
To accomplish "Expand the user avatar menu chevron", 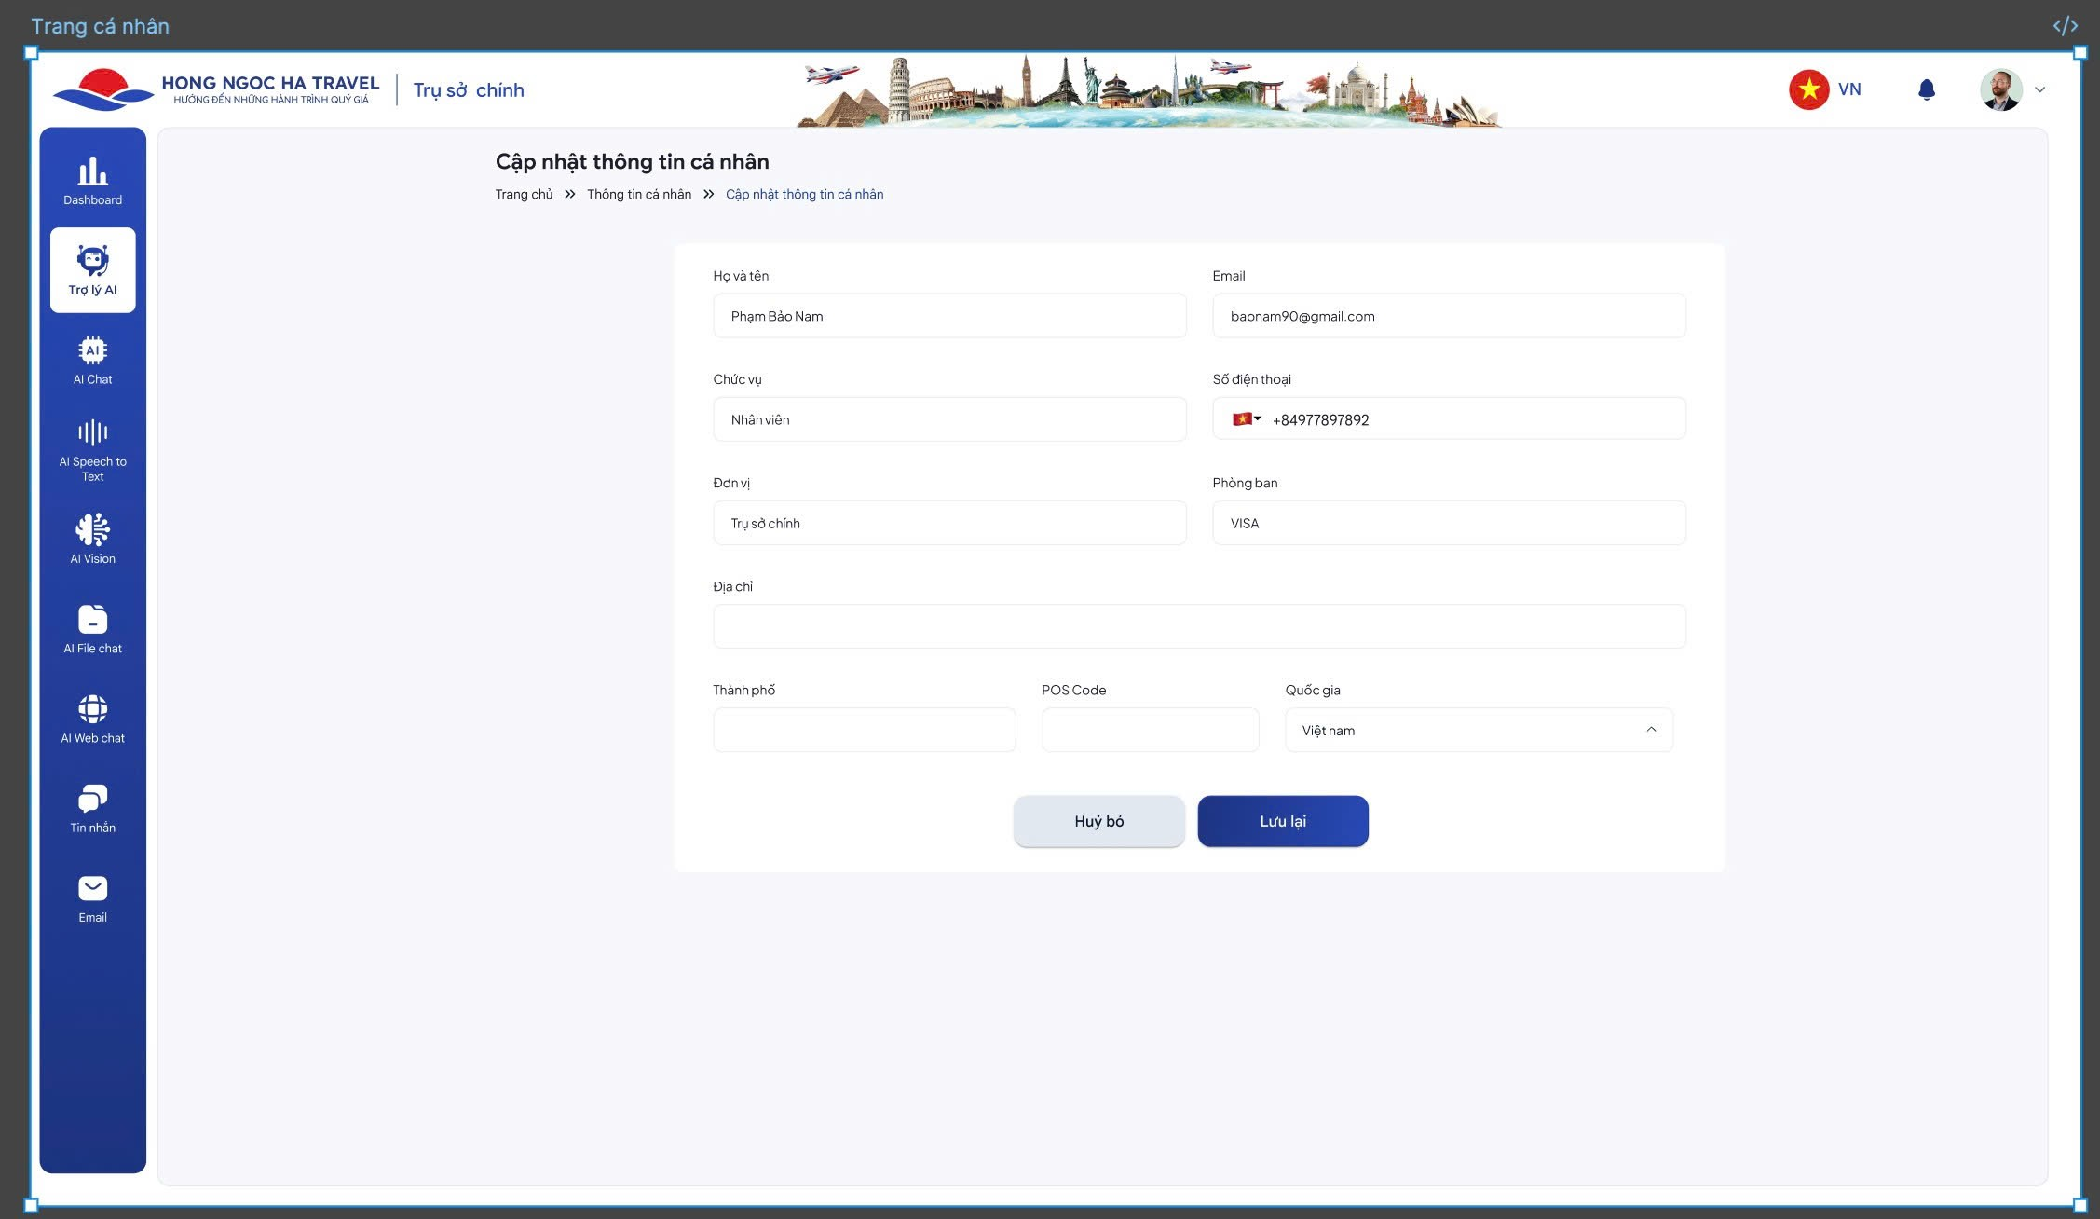I will [x=2039, y=90].
